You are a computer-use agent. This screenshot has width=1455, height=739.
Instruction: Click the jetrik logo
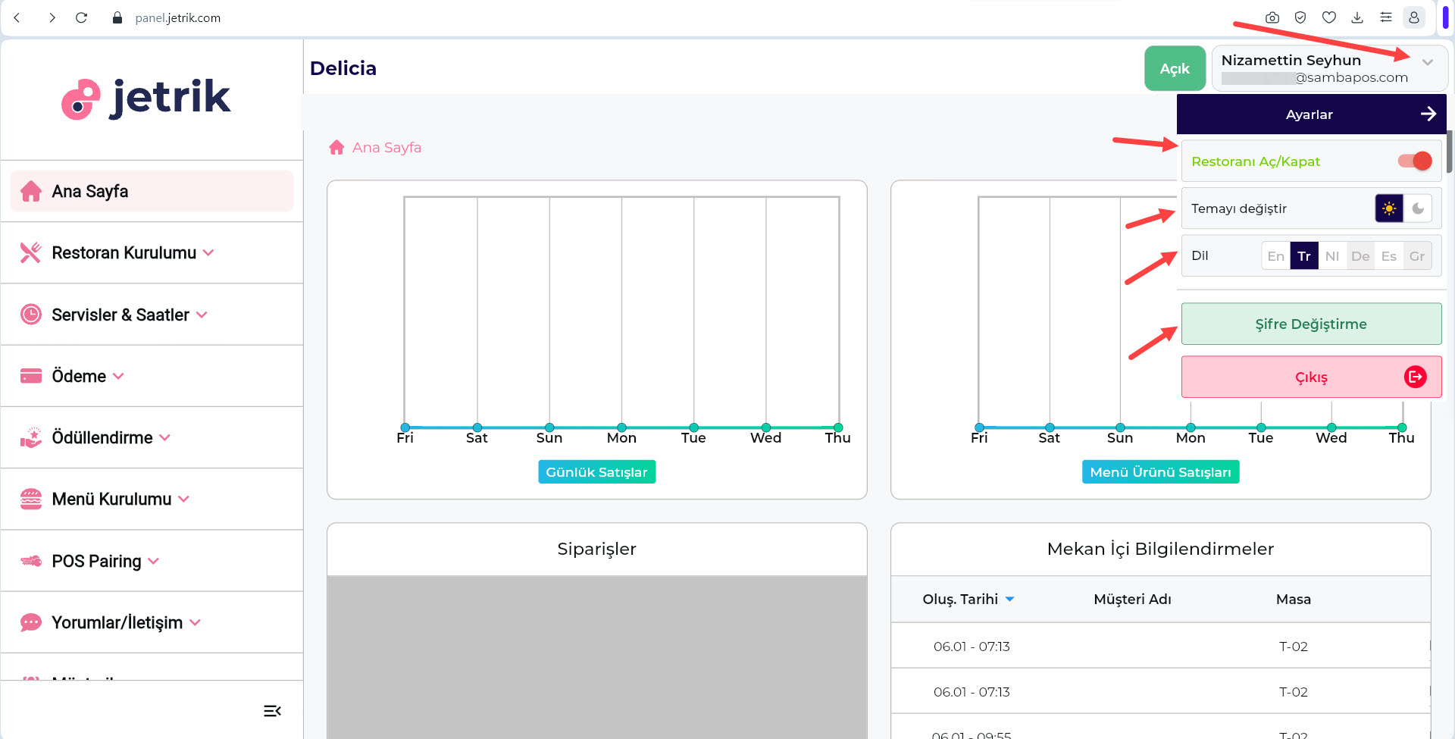tap(147, 99)
